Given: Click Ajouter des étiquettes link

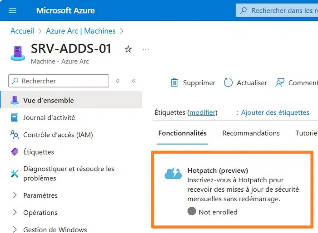Looking at the screenshot, I should click(275, 112).
